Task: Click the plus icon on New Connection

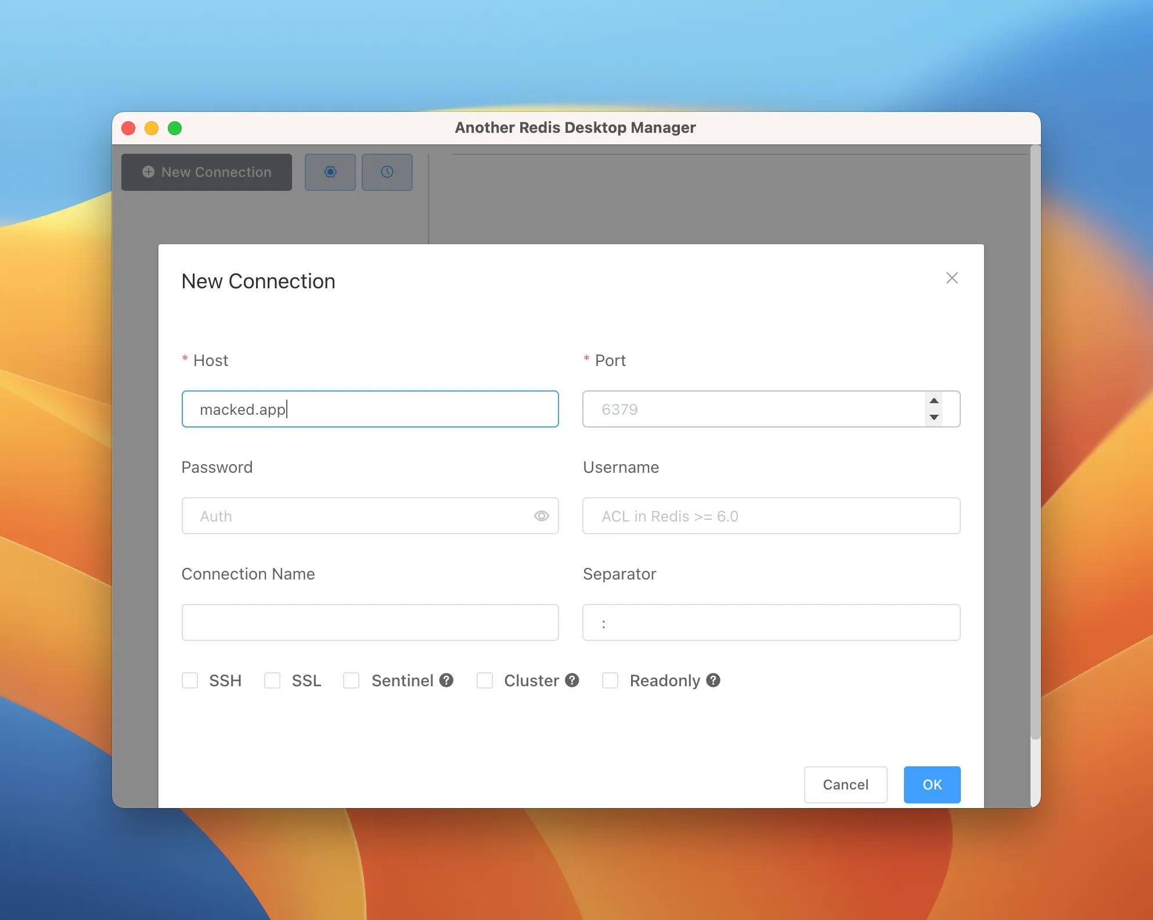Action: click(x=147, y=172)
